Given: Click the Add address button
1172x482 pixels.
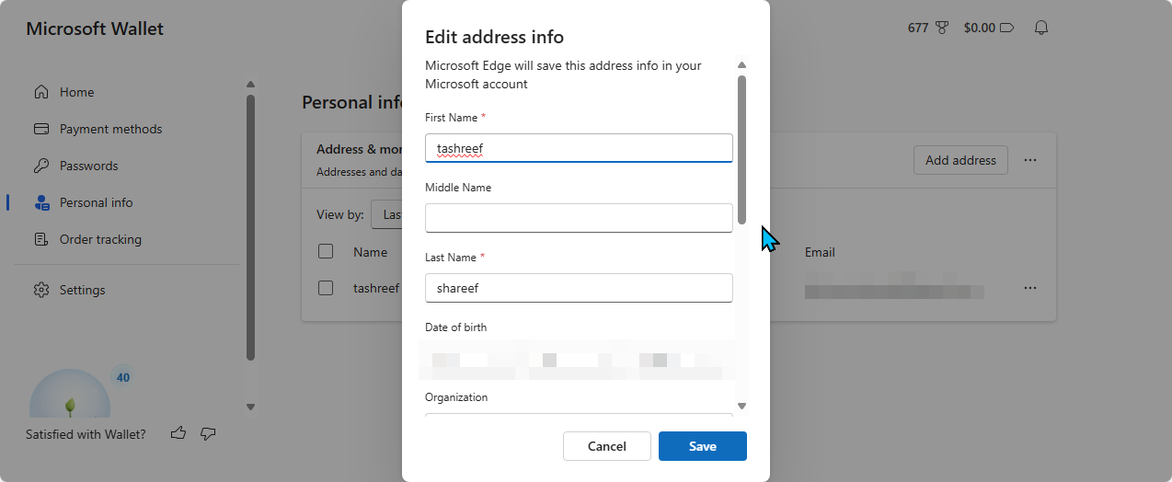Looking at the screenshot, I should pos(960,160).
